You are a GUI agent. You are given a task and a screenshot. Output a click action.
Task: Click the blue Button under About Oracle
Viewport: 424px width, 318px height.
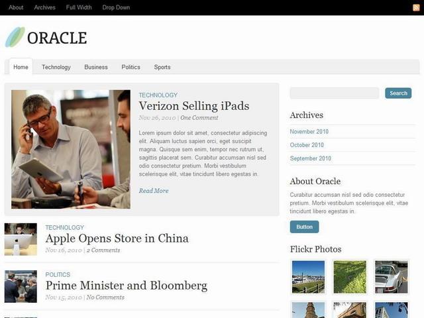point(304,227)
